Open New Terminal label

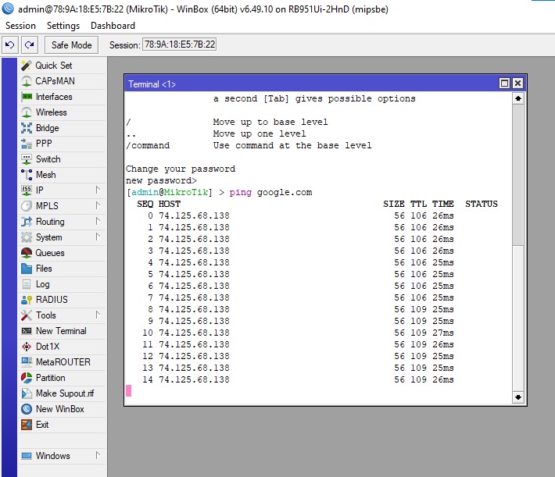pyautogui.click(x=61, y=331)
